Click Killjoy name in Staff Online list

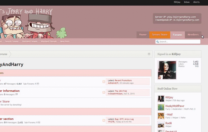(169, 97)
